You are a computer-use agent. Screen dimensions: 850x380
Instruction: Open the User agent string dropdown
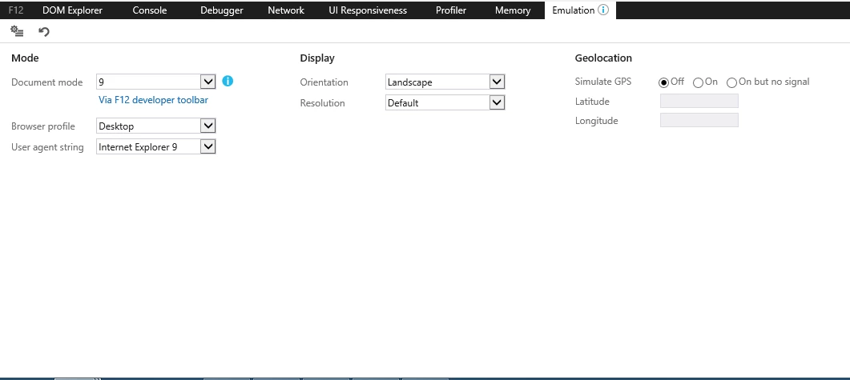pos(207,147)
